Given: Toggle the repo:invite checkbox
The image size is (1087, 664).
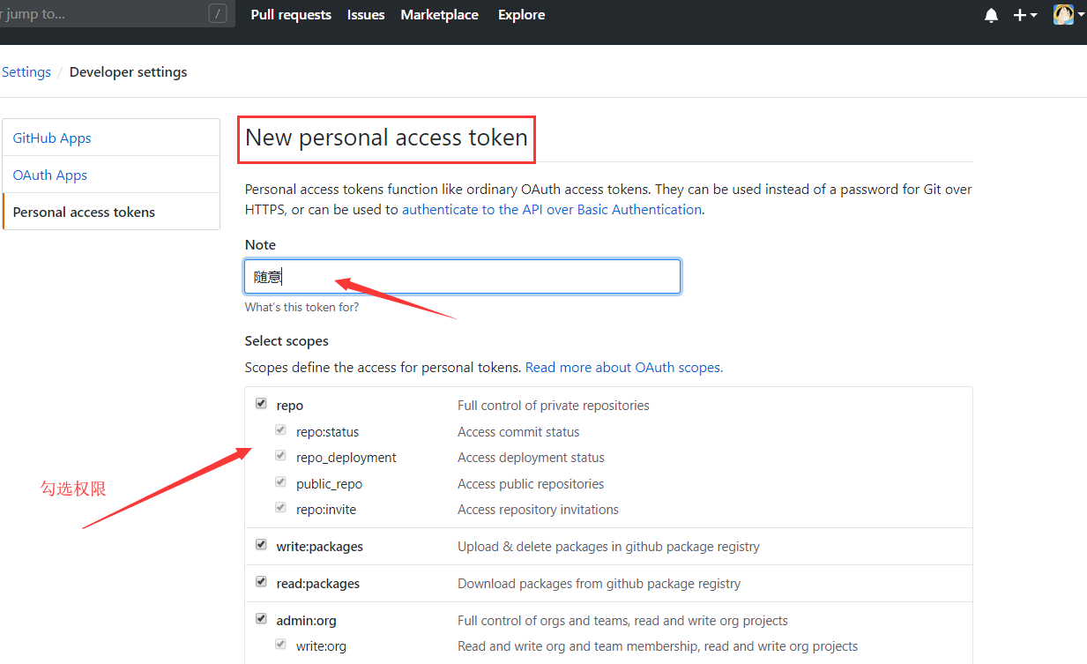Looking at the screenshot, I should (x=280, y=508).
